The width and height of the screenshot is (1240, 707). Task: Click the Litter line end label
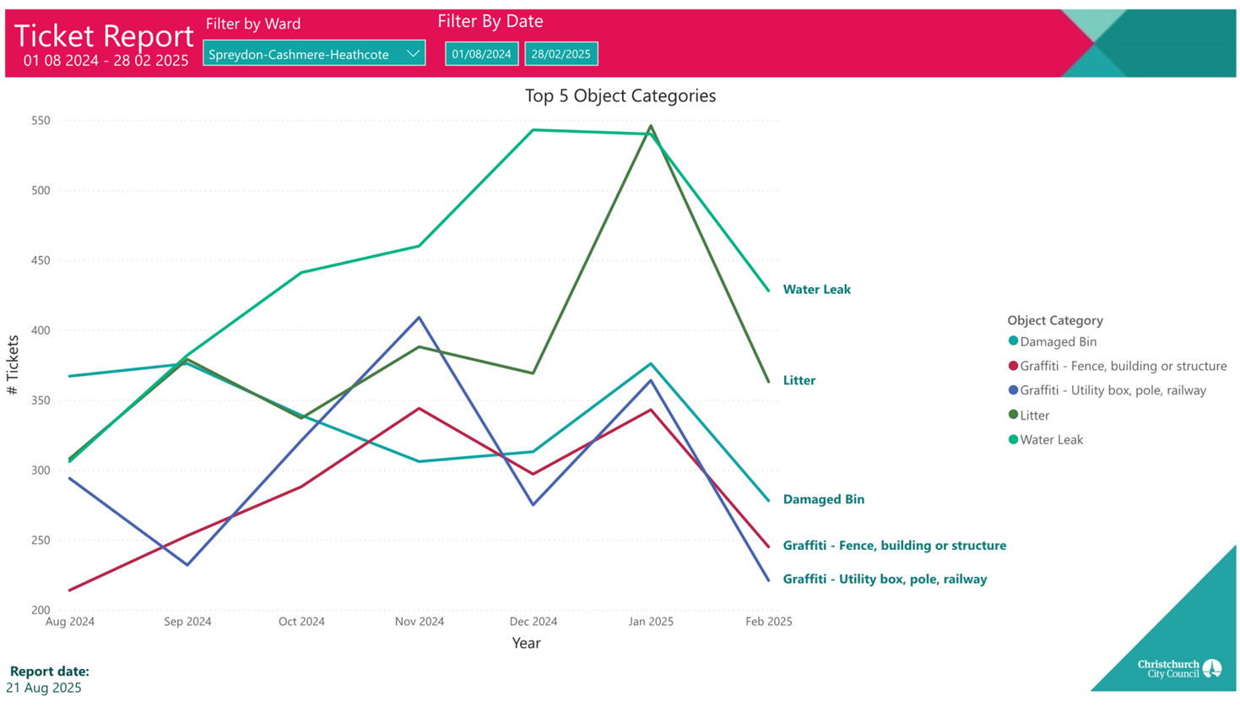[x=799, y=380]
